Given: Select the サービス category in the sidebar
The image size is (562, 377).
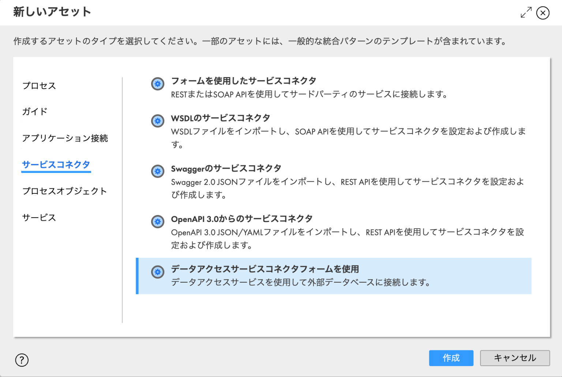Looking at the screenshot, I should (x=39, y=218).
